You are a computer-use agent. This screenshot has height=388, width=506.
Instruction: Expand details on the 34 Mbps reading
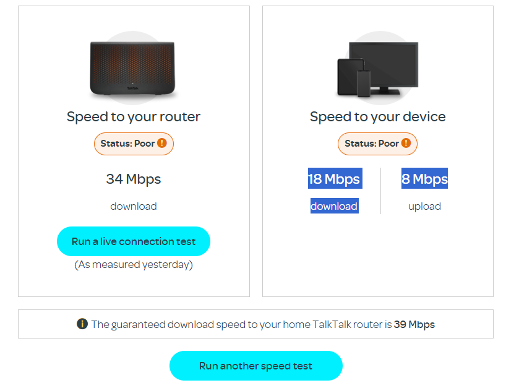[x=133, y=179]
